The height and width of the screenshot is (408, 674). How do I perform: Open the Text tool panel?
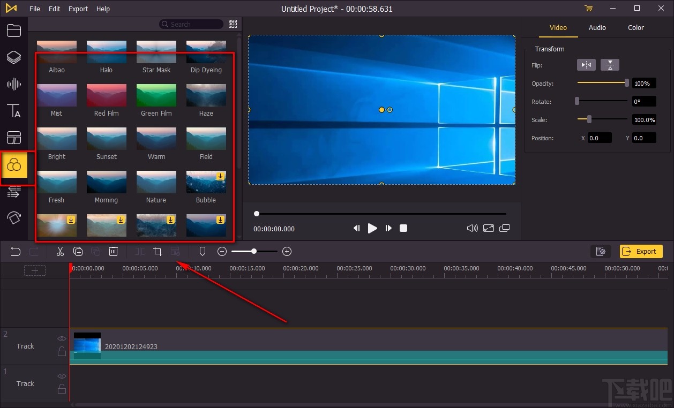14,111
